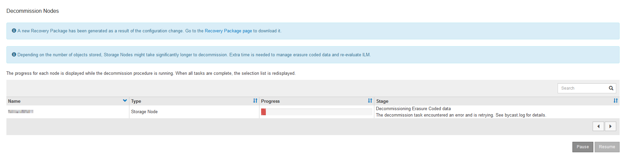This screenshot has height=160, width=626.
Task: Pause the decommission procedure
Action: click(x=583, y=147)
